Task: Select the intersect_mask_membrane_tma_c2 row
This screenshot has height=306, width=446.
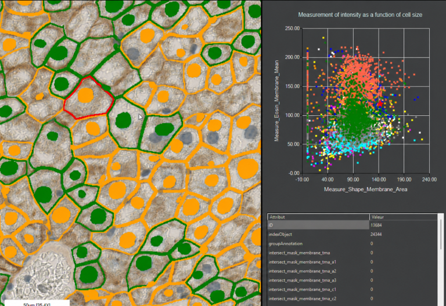Action: coord(353,298)
